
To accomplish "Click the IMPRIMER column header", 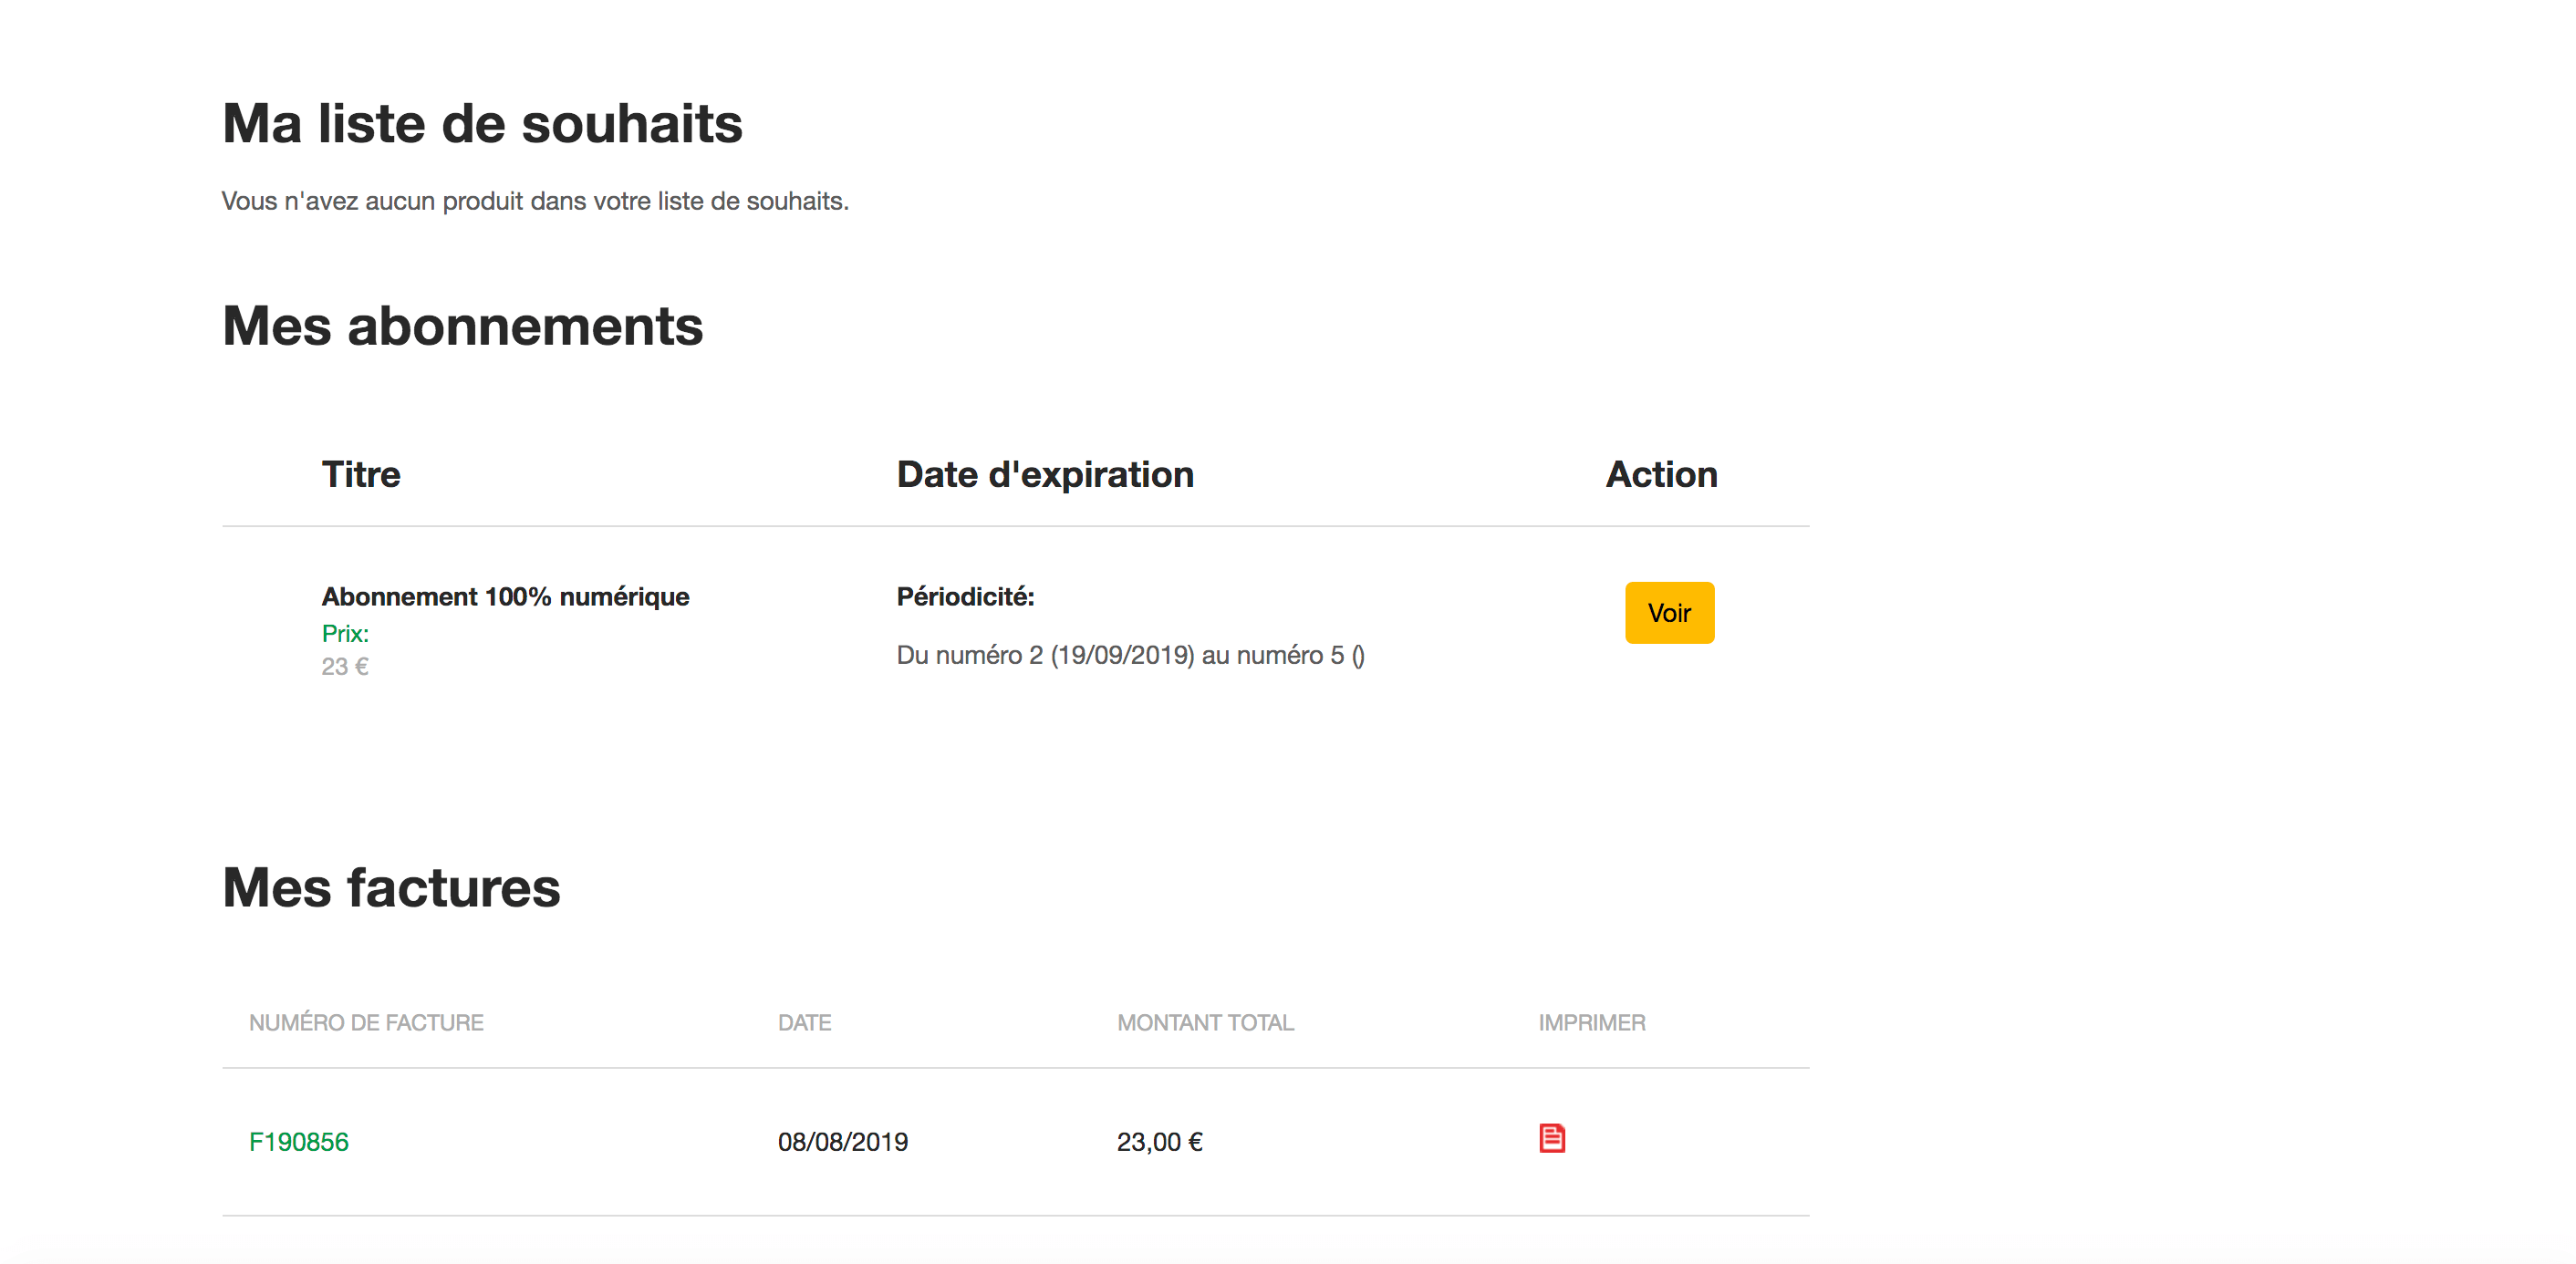I will point(1591,1023).
